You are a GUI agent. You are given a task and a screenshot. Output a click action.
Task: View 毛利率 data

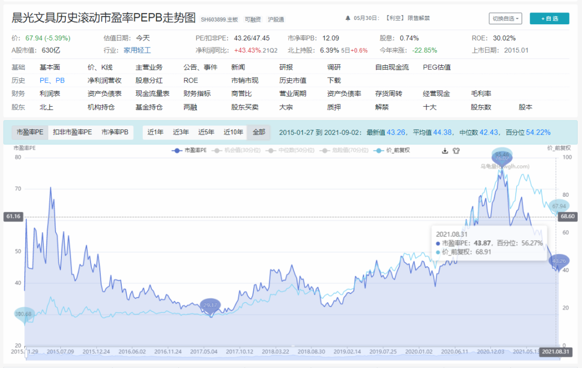481,94
